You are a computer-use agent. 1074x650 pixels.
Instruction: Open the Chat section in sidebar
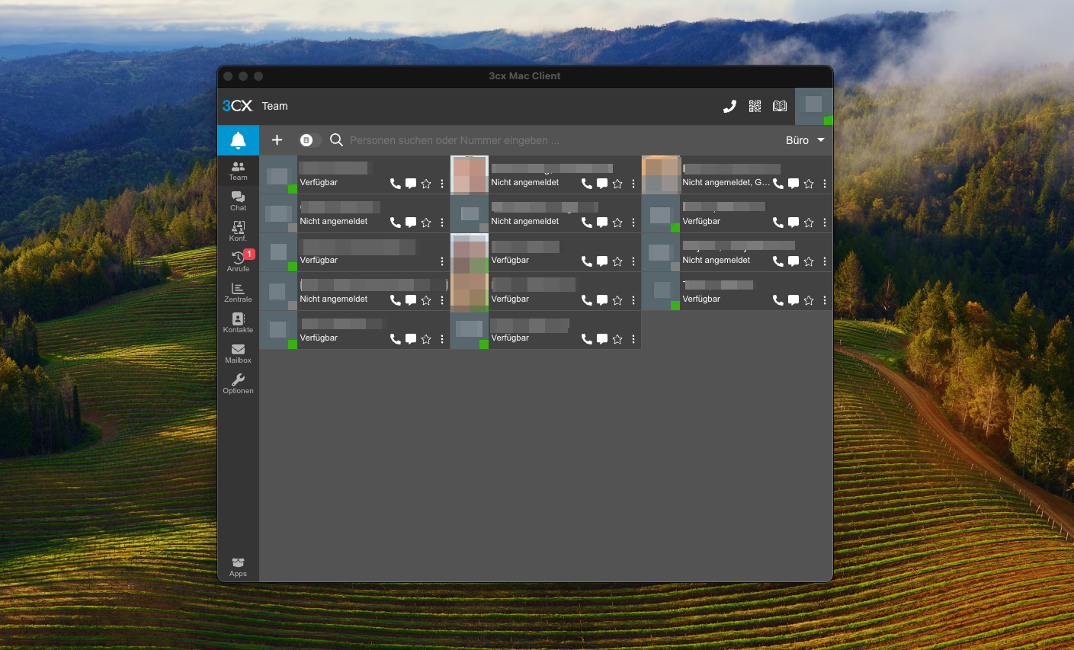[x=238, y=200]
